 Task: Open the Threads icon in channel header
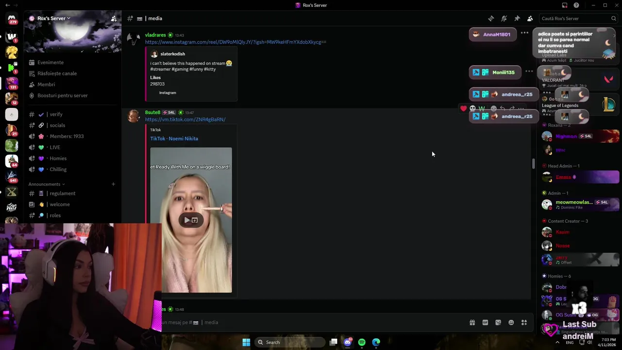click(x=491, y=18)
